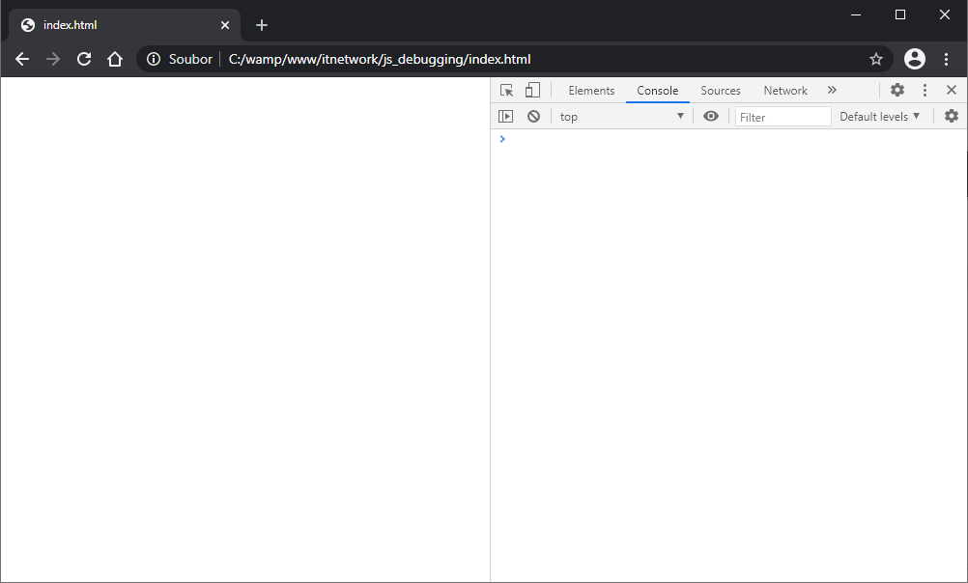The image size is (968, 583).
Task: Toggle the device toolbar icon
Action: click(x=532, y=90)
